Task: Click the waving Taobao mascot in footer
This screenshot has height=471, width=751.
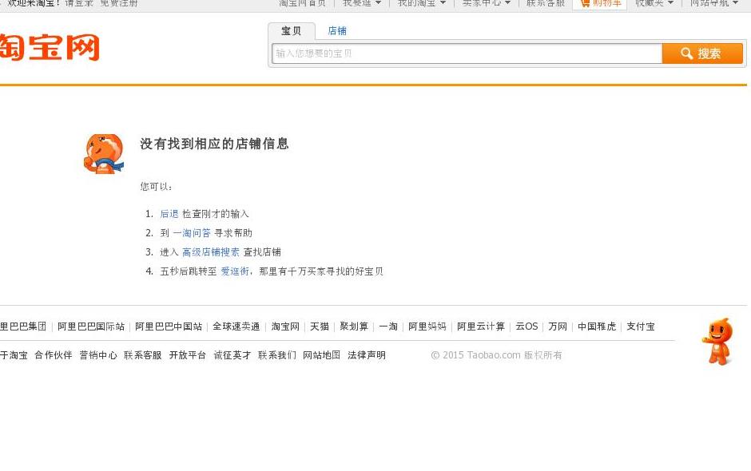Action: tap(717, 342)
